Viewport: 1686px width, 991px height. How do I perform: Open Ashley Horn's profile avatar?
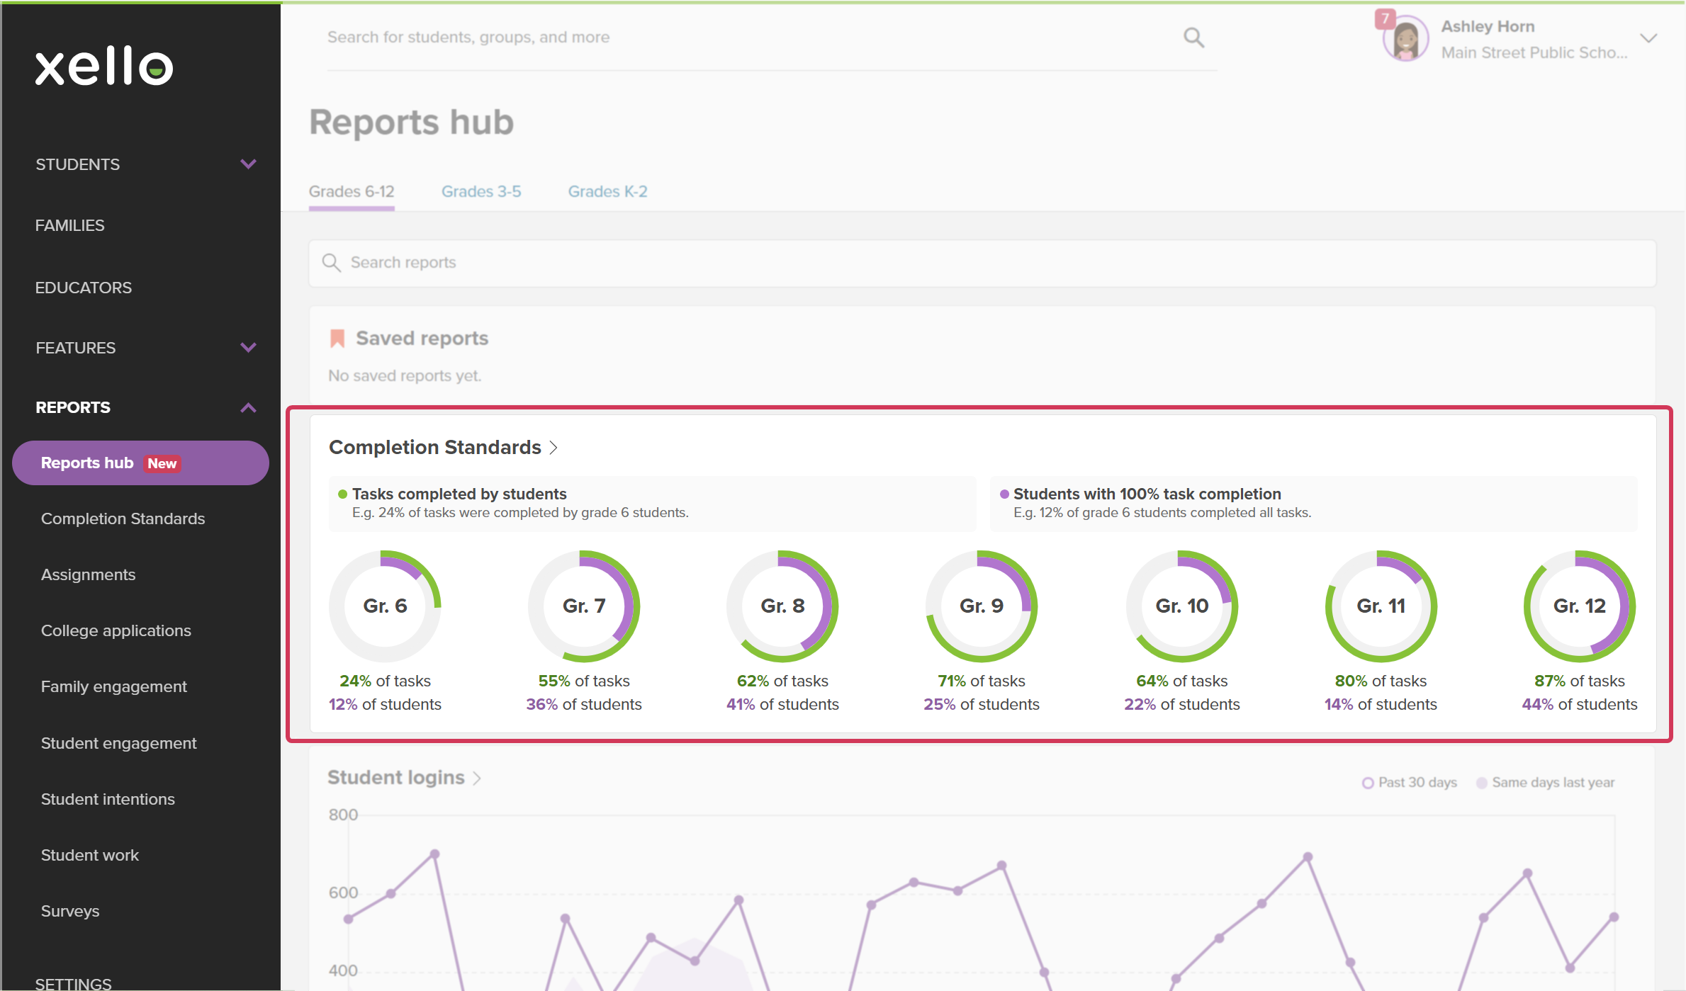pos(1405,39)
